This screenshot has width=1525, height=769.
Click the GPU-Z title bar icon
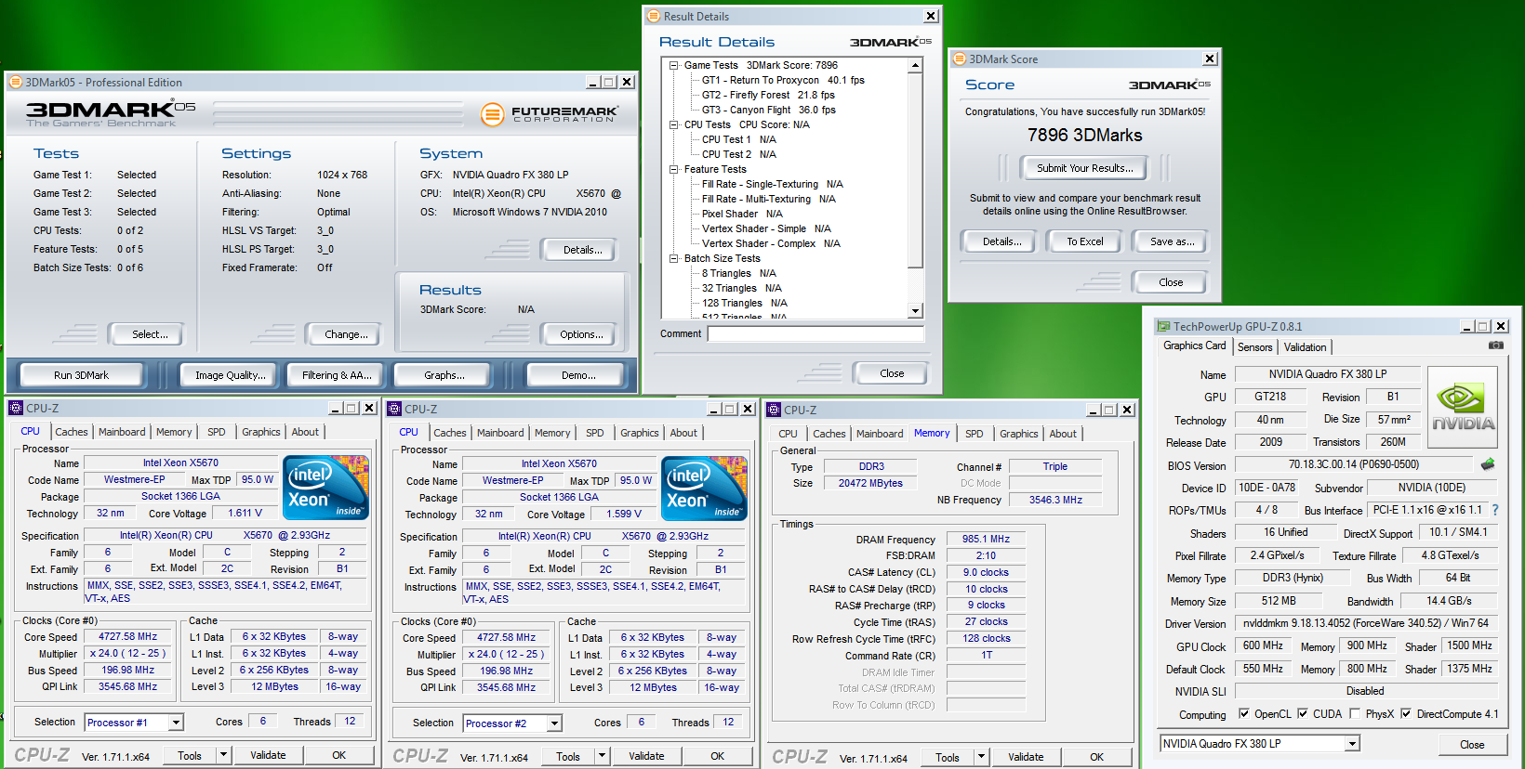tap(1163, 326)
